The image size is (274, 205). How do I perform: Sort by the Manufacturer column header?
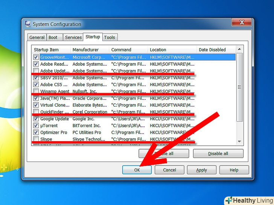point(90,50)
